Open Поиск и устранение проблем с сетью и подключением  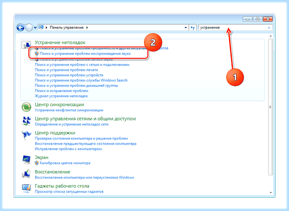coord(82,65)
